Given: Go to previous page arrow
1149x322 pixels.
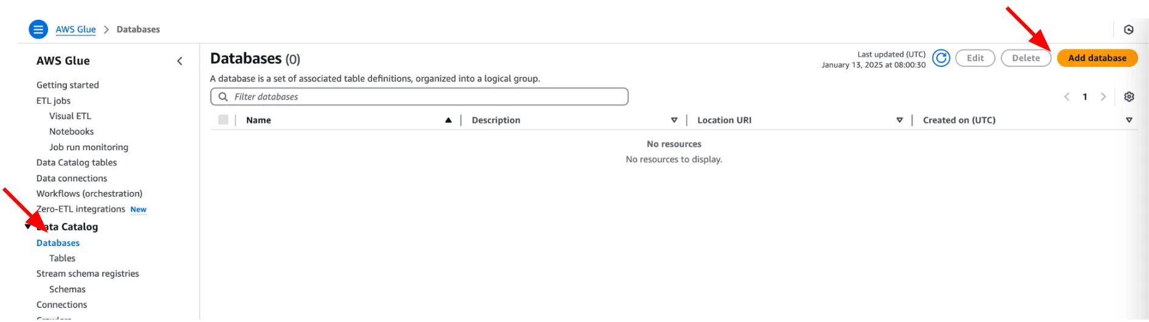Looking at the screenshot, I should (x=1067, y=97).
